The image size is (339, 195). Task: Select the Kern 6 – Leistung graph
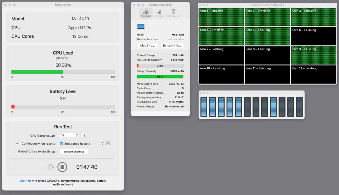(x=314, y=36)
